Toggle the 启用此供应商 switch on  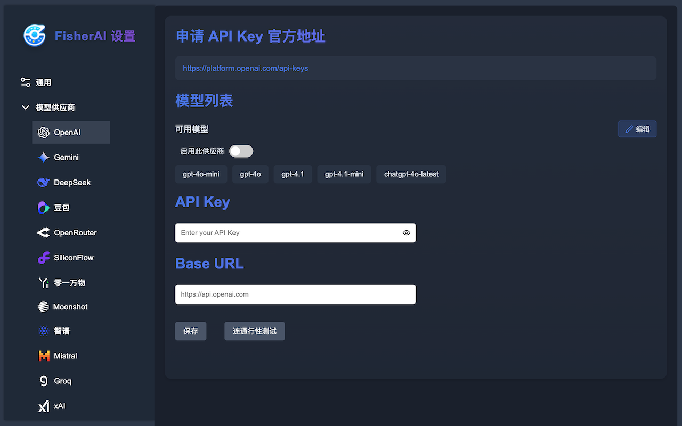[241, 151]
